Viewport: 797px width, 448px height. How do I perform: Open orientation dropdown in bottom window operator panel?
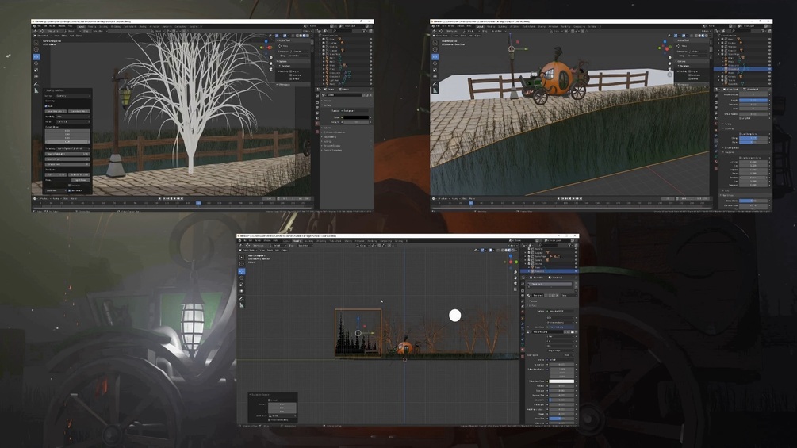[x=282, y=416]
